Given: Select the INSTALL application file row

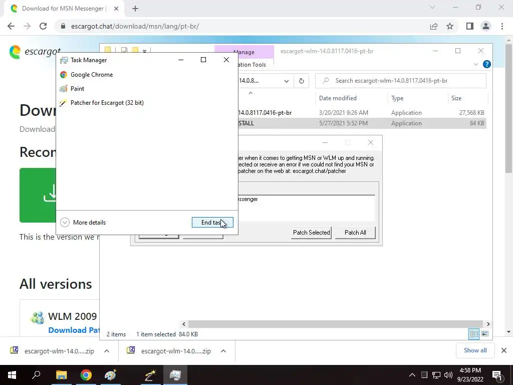Looking at the screenshot, I should (362, 123).
